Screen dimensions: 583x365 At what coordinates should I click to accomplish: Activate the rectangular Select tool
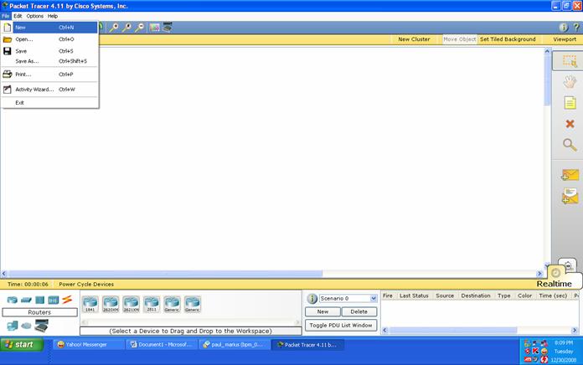pyautogui.click(x=570, y=61)
